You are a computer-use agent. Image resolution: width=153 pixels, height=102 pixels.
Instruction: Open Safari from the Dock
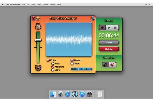pyautogui.click(x=68, y=94)
